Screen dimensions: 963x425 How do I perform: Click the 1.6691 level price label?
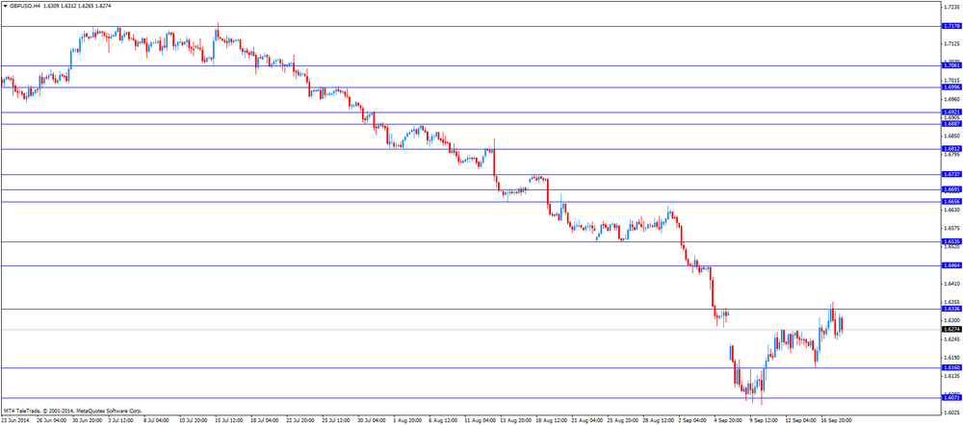(950, 190)
